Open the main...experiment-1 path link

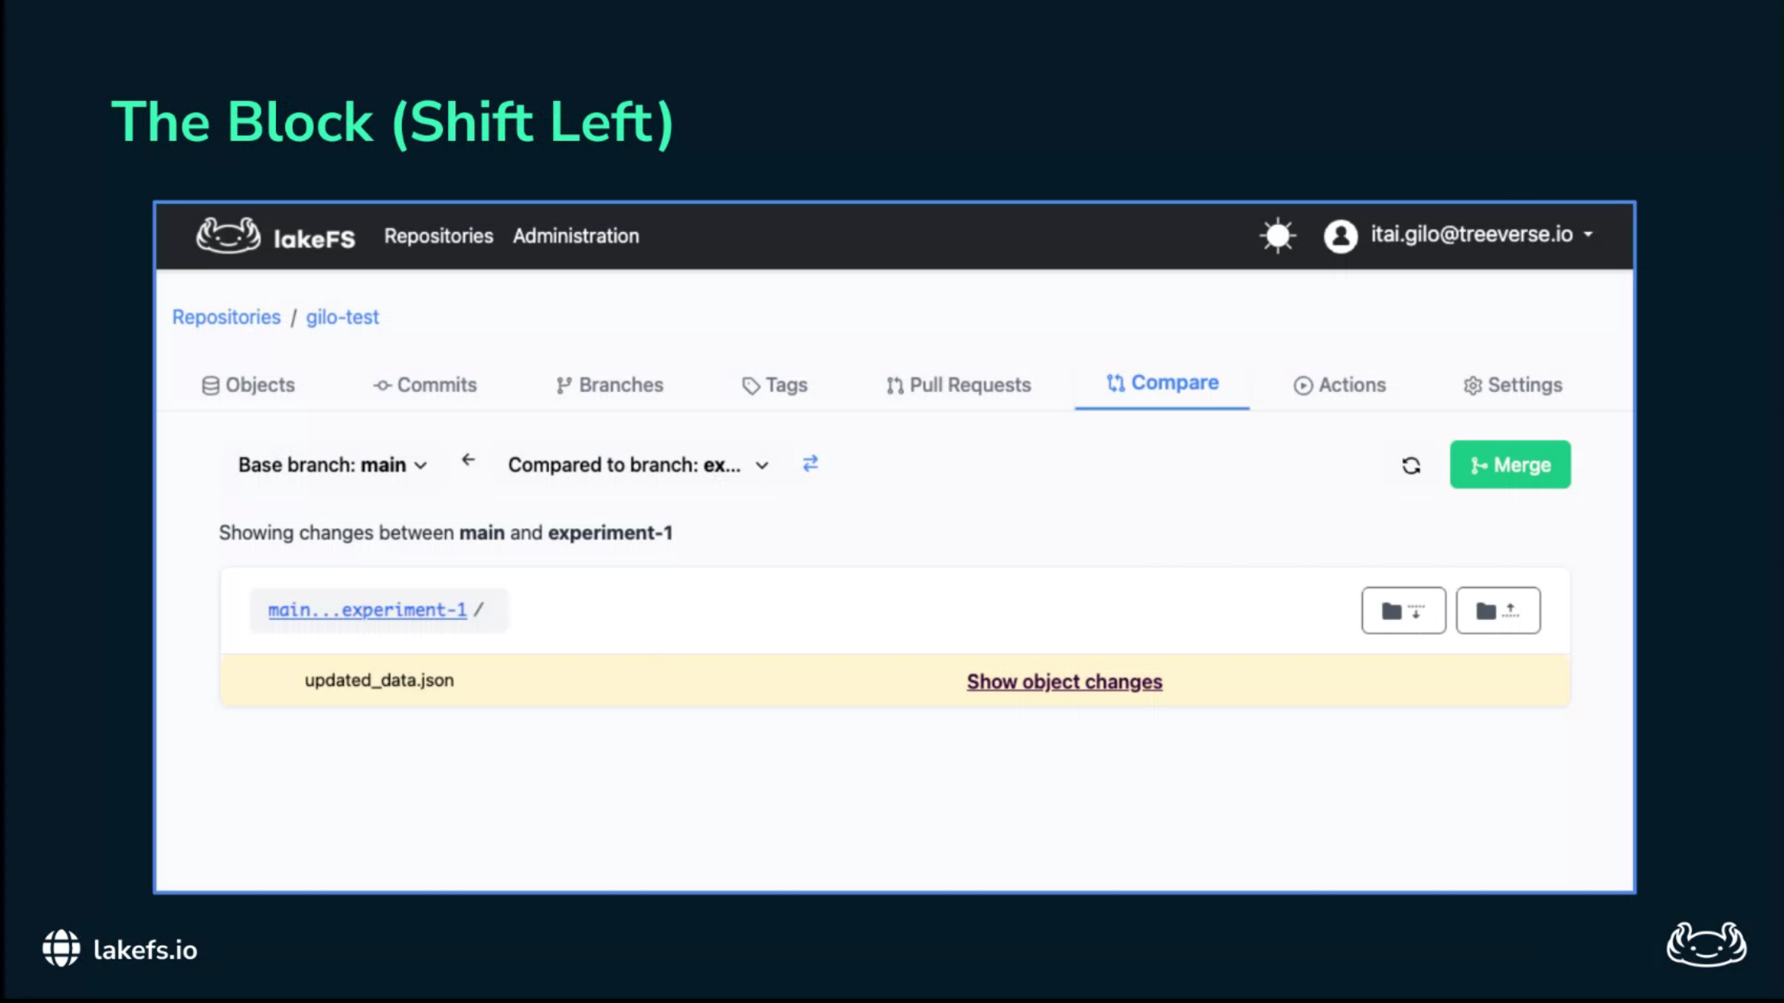tap(367, 610)
